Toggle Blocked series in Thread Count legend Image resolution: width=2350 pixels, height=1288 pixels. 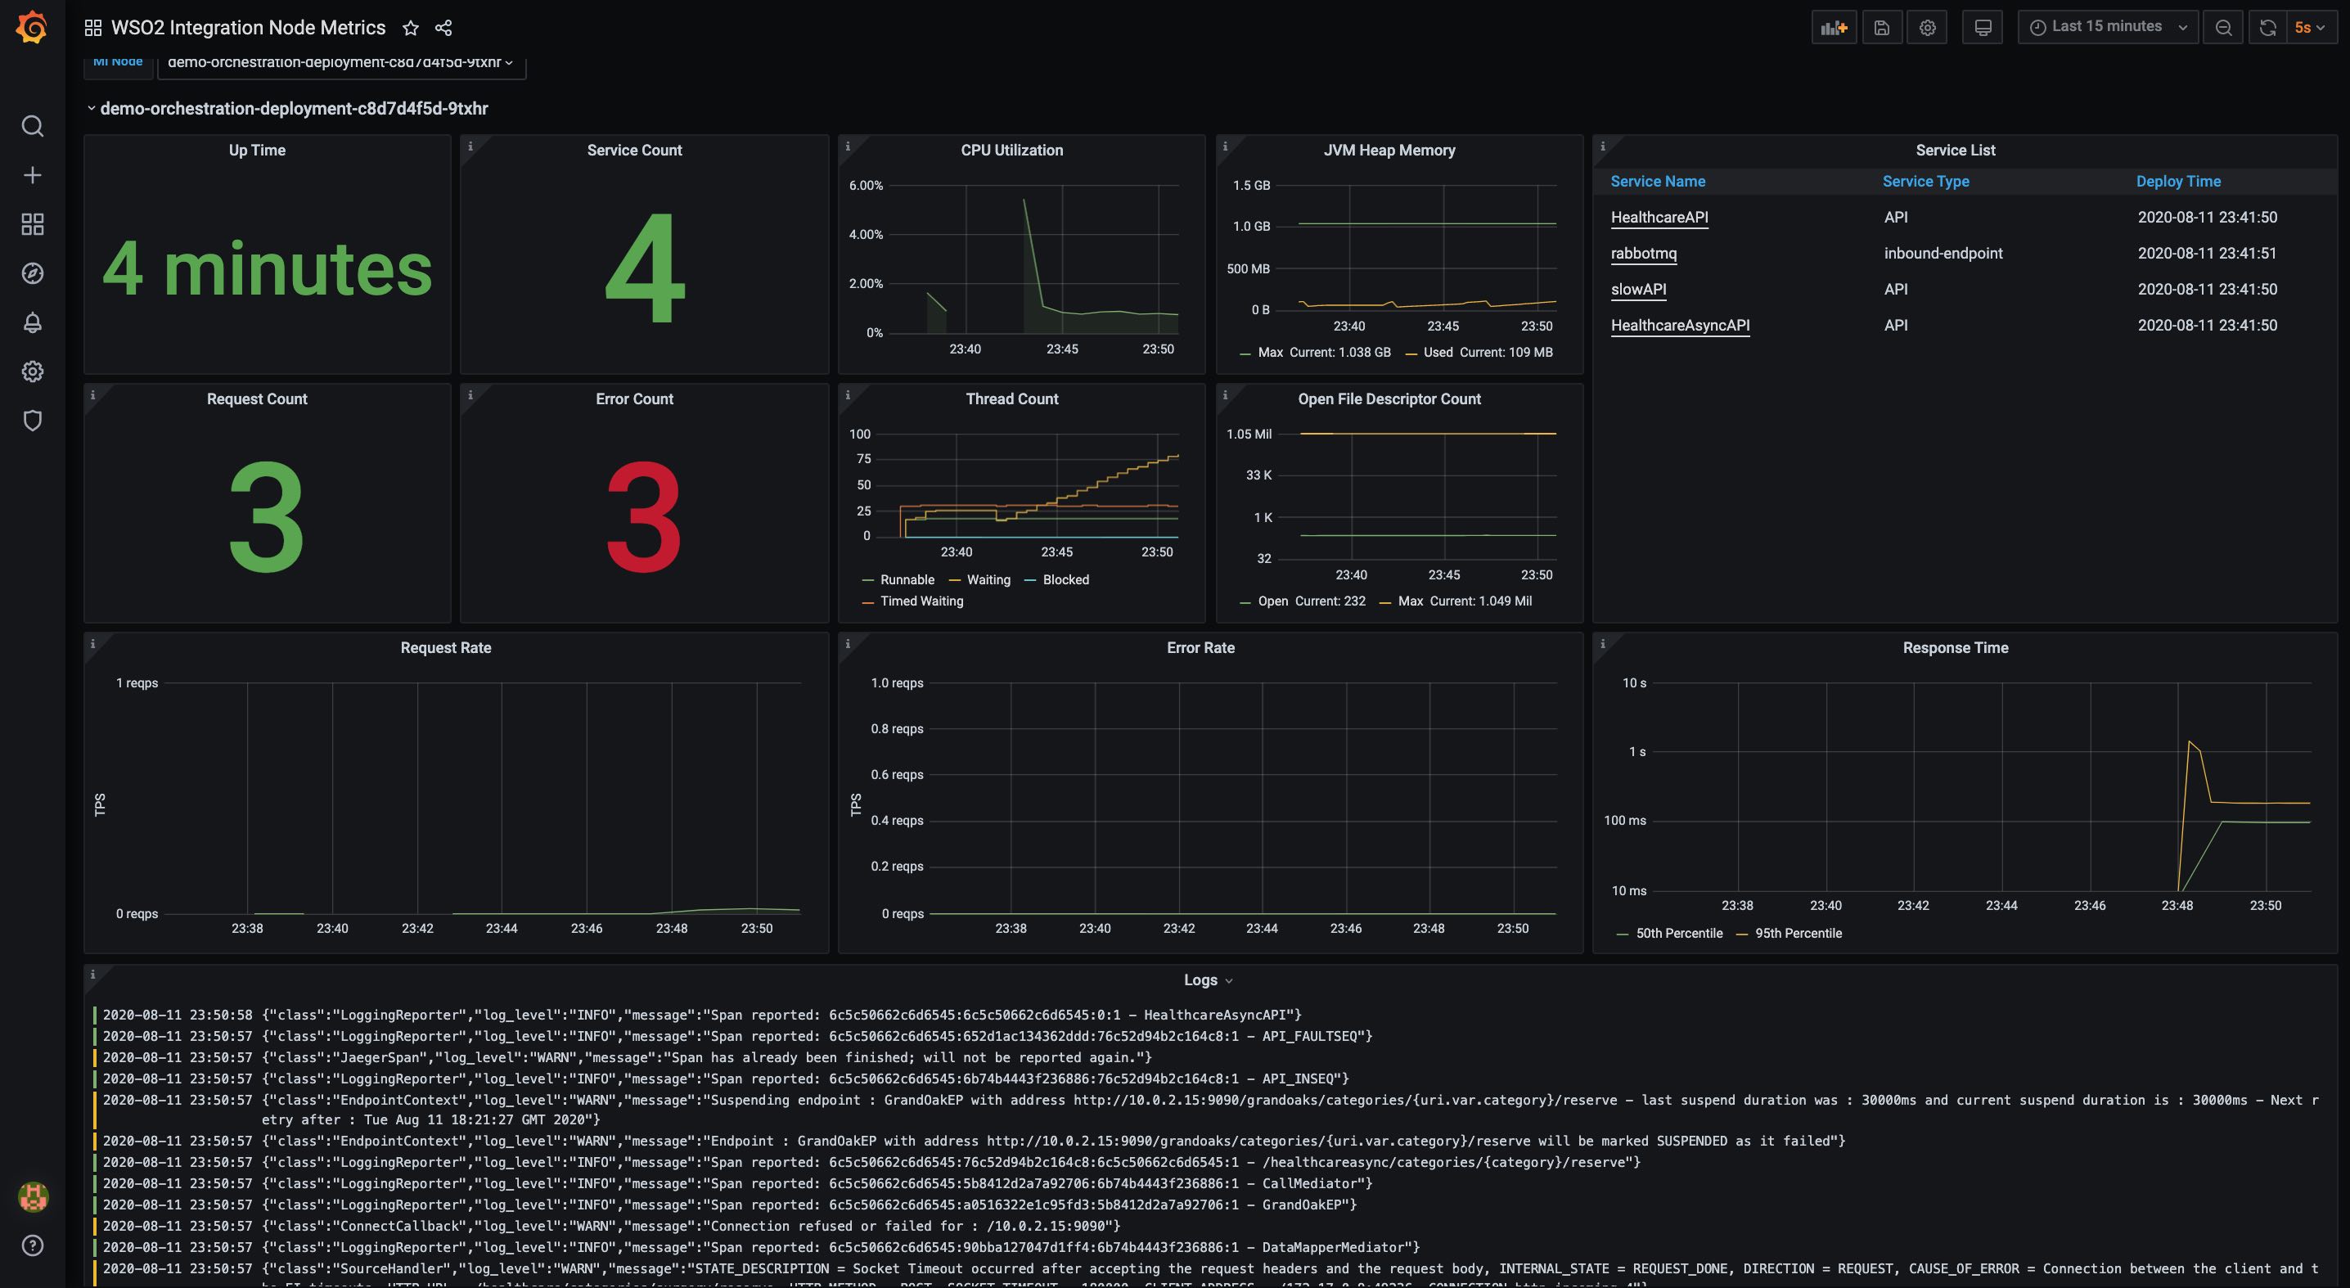point(1065,580)
